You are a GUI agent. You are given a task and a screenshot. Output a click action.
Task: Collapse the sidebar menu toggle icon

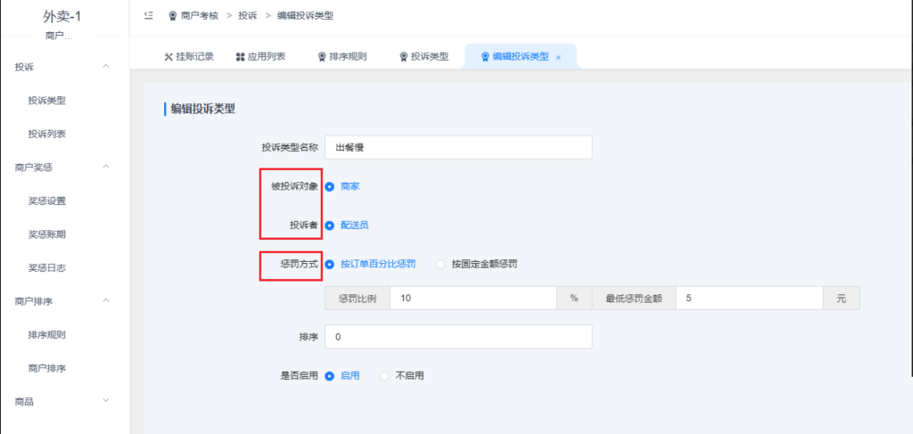[148, 16]
